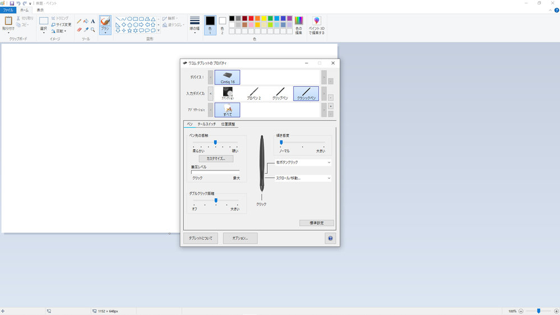The width and height of the screenshot is (560, 315).
Task: Click the カスタマイズ... button
Action: (216, 159)
